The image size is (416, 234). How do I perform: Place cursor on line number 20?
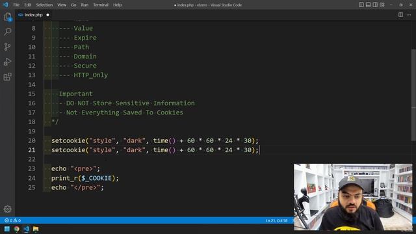pos(32,140)
